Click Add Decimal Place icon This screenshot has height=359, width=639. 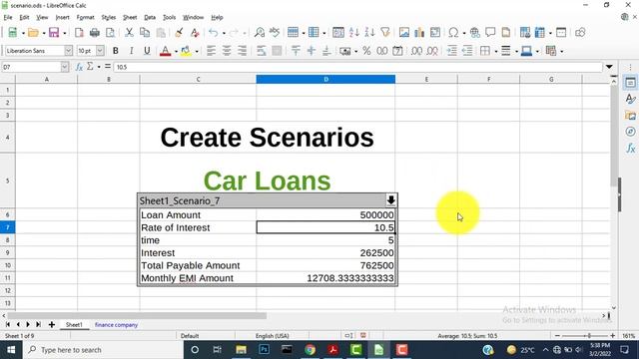(416, 51)
